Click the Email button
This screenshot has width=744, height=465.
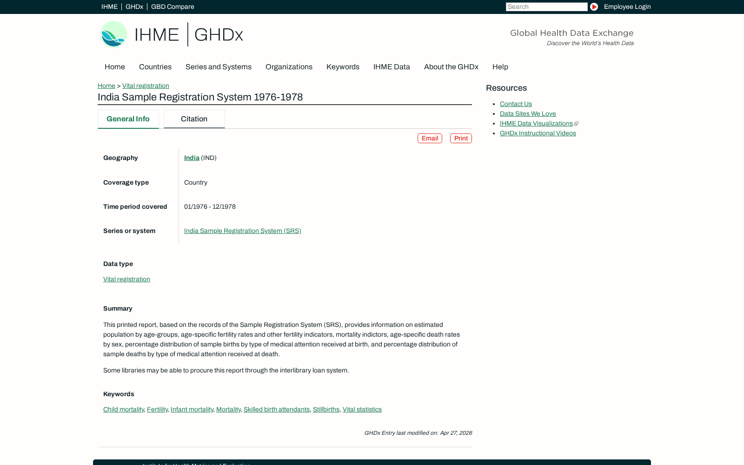(x=430, y=139)
